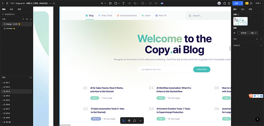This screenshot has height=126, width=264.
Task: Start prototype preview with play icon
Action: [x=251, y=3]
